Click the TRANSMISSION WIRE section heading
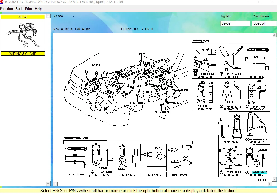 pyautogui.click(x=76, y=138)
